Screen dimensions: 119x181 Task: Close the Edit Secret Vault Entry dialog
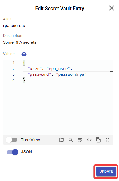pos(112,8)
